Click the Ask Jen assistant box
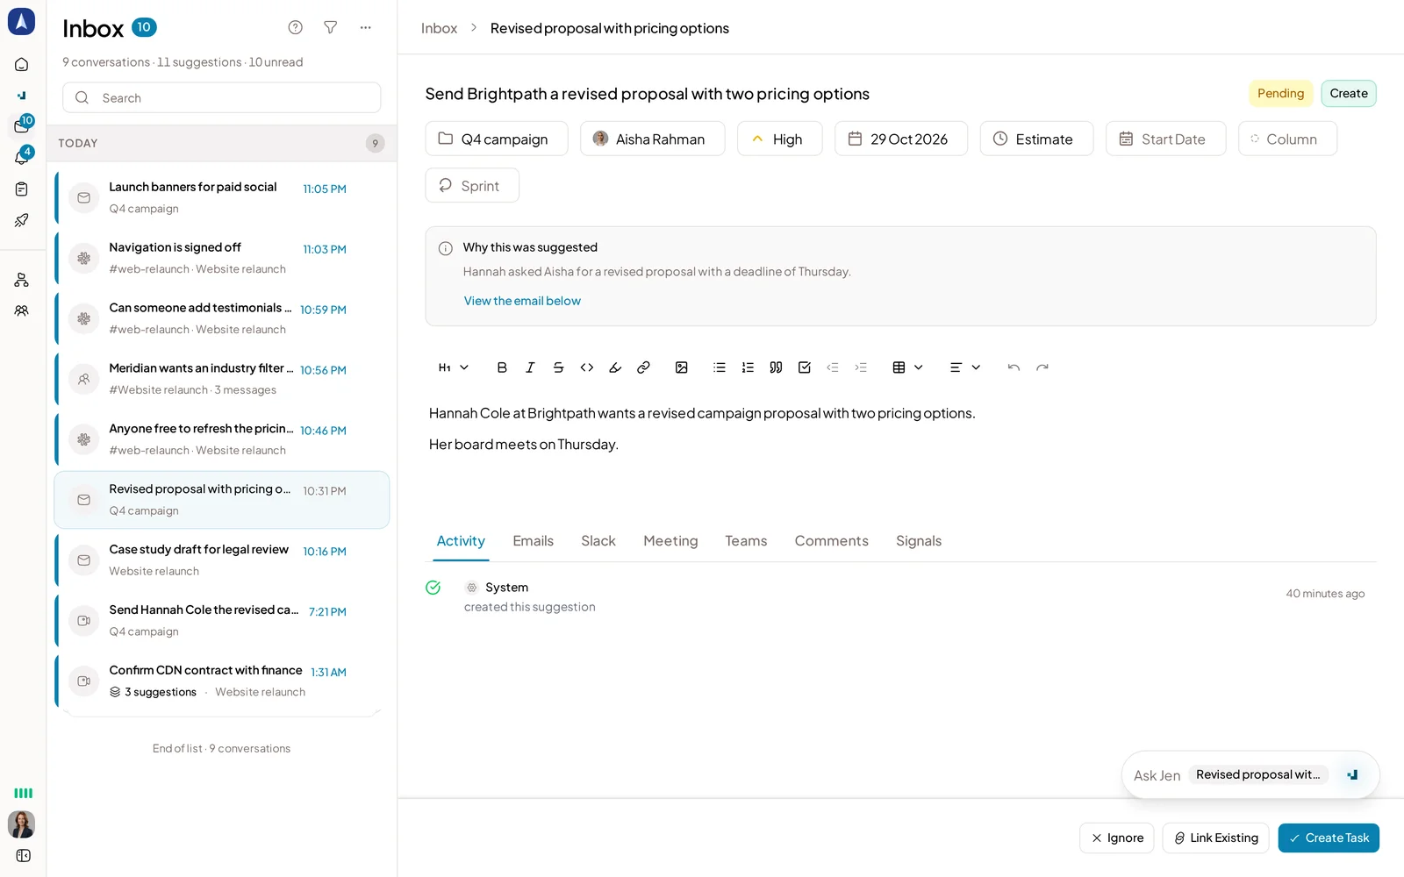Viewport: 1404px width, 877px height. pos(1250,774)
